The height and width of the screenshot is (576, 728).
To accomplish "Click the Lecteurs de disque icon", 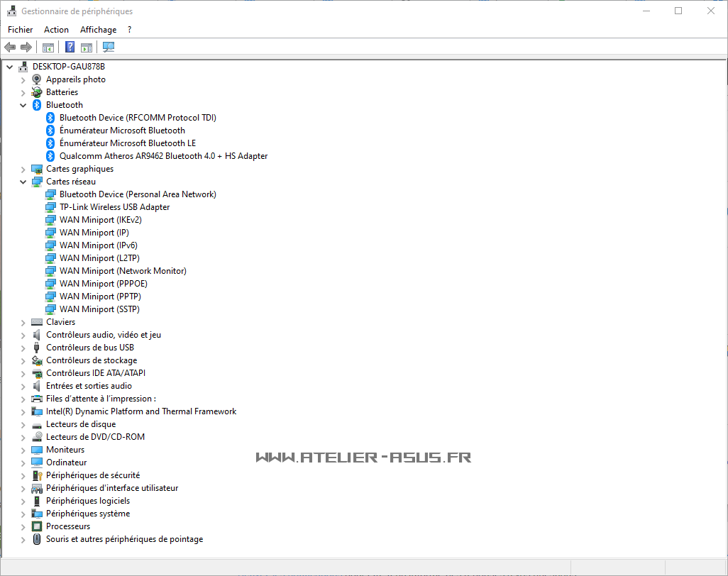I will coord(37,425).
